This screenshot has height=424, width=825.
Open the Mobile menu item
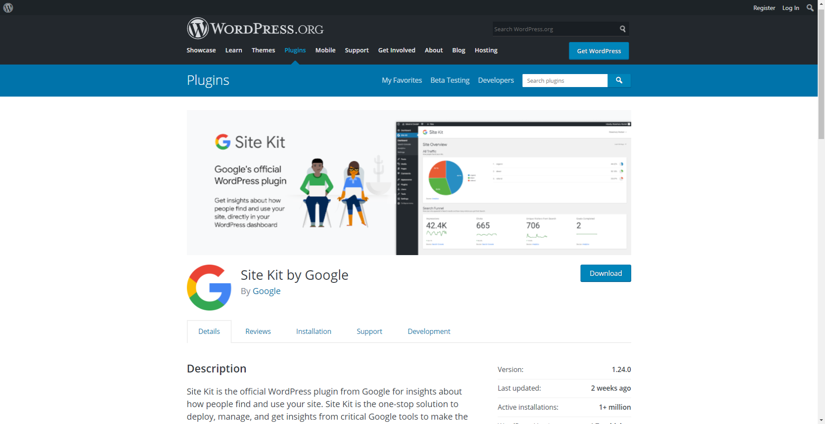point(325,50)
